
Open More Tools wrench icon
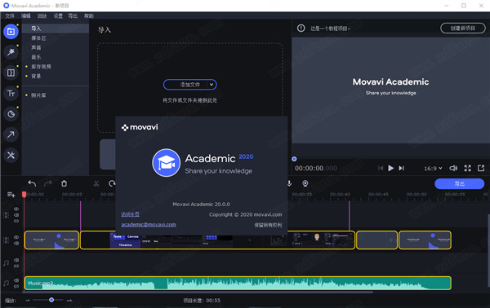11,155
